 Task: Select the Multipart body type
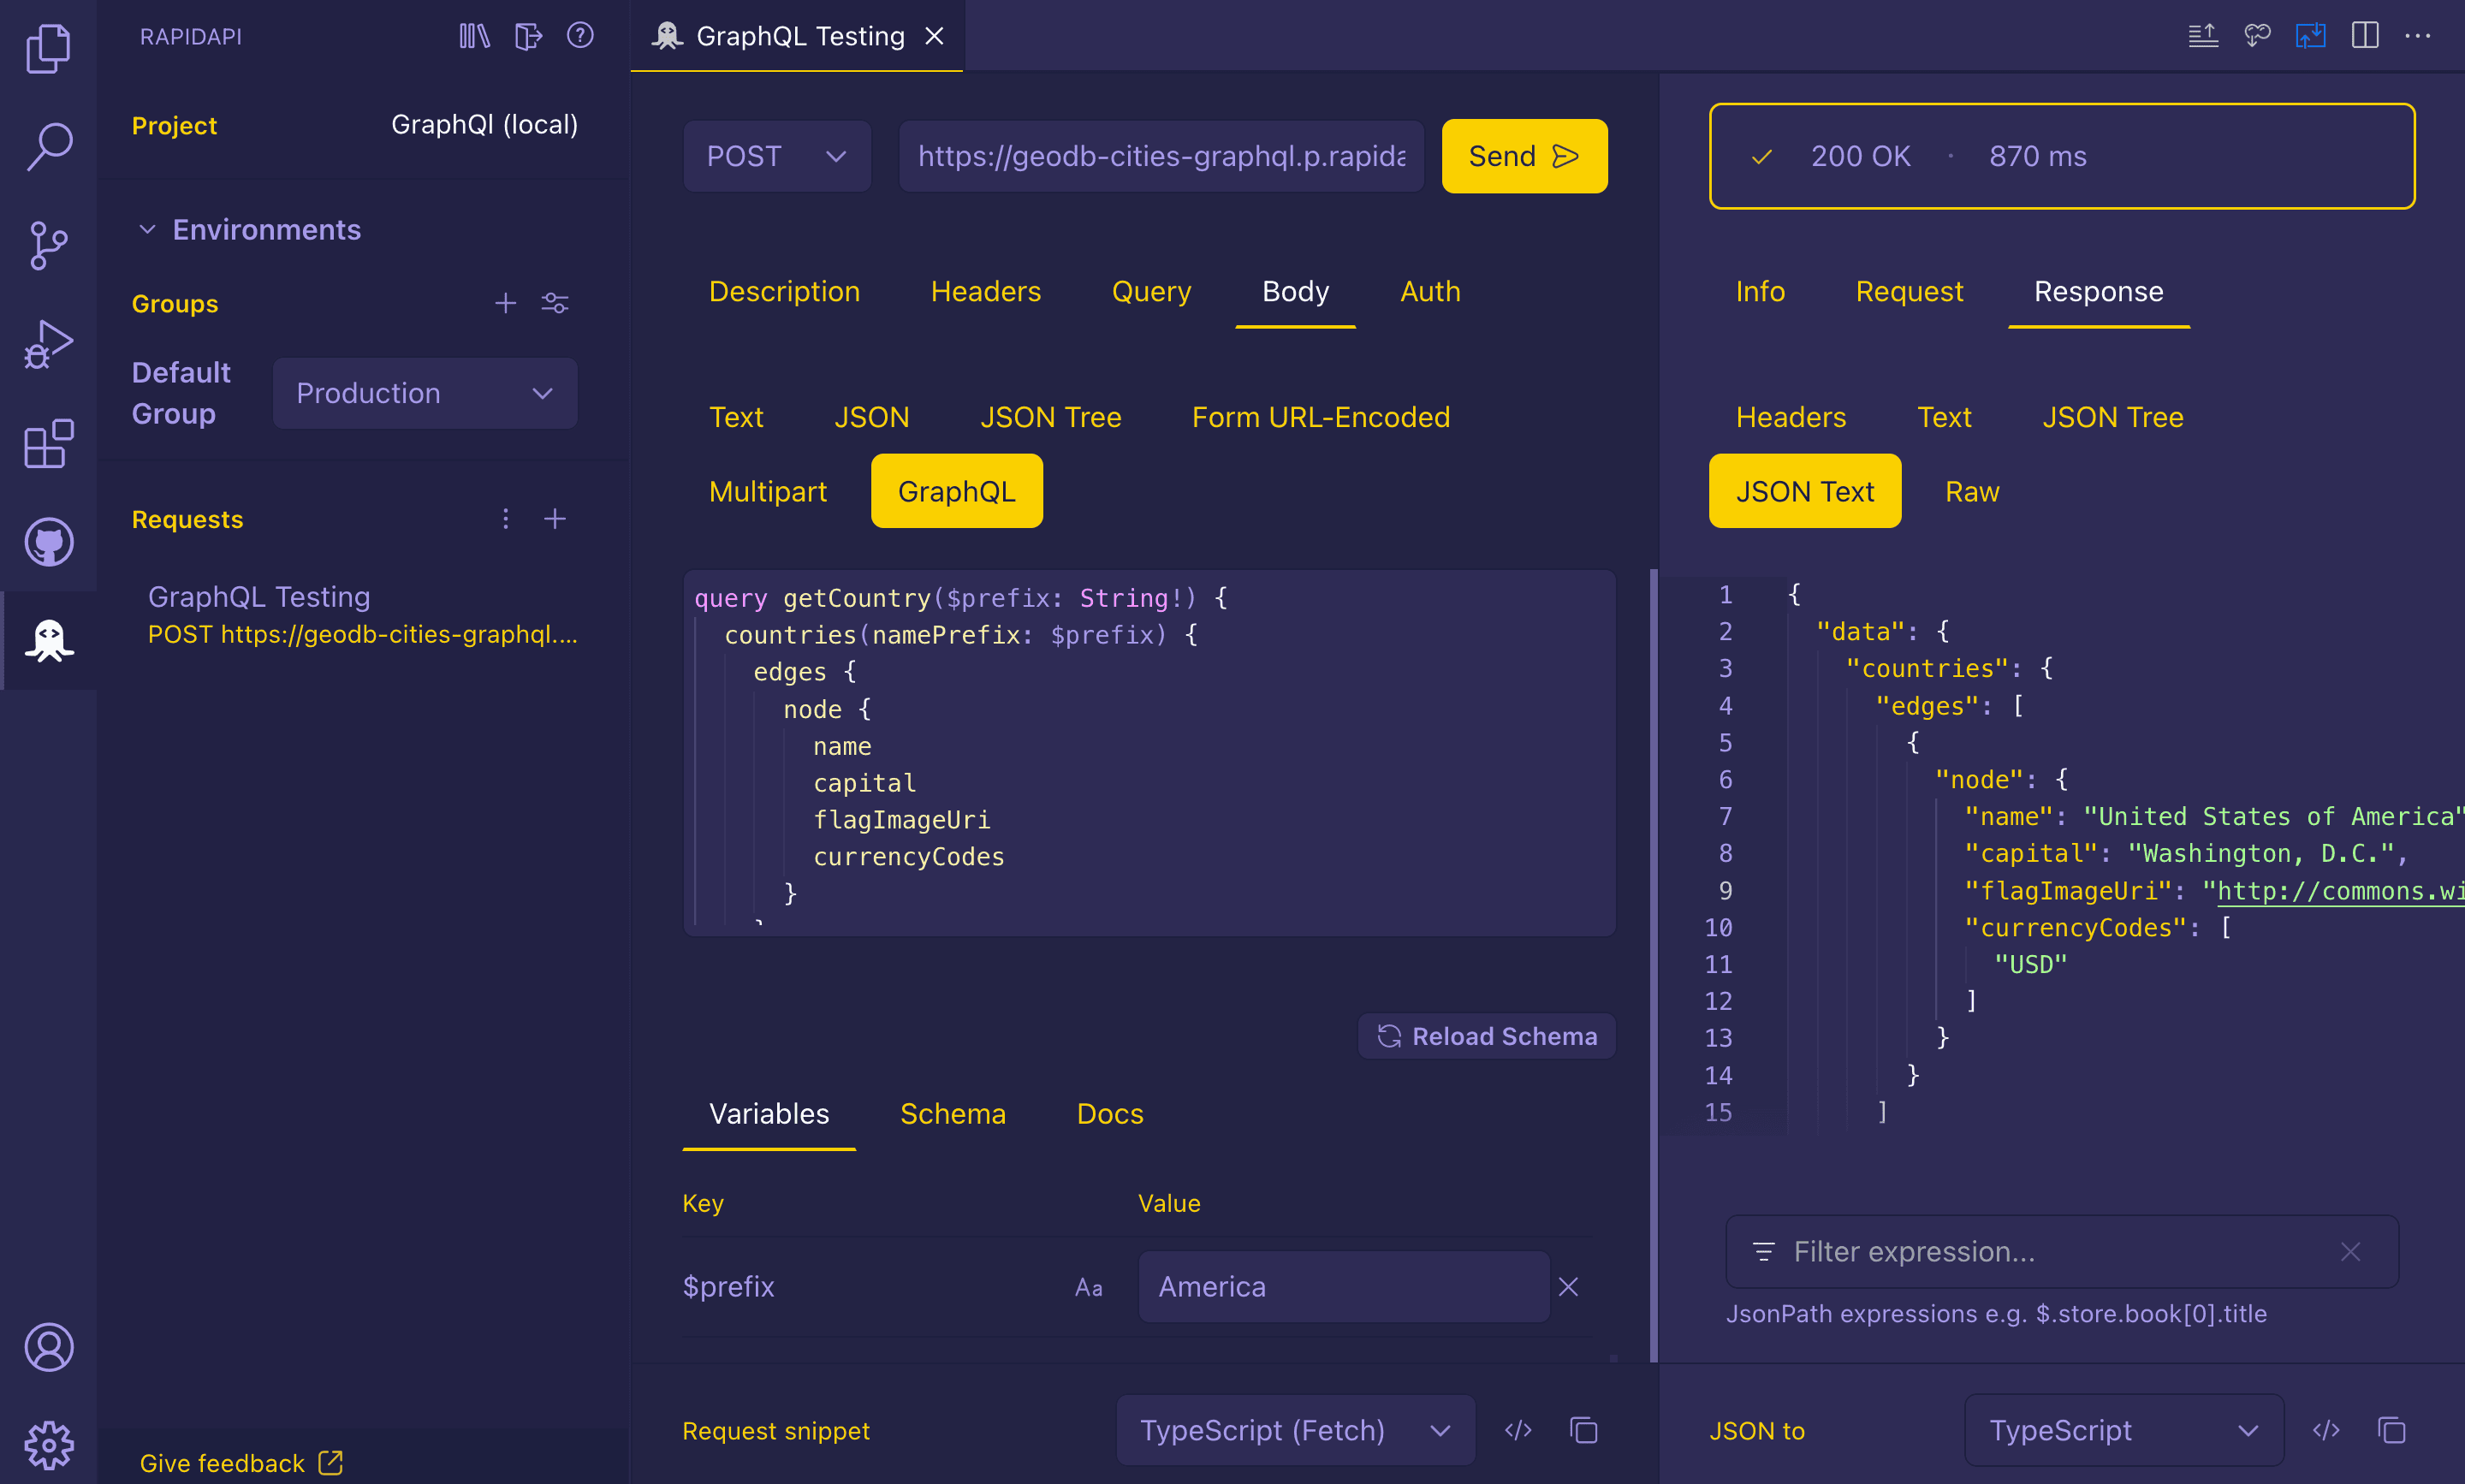point(768,491)
